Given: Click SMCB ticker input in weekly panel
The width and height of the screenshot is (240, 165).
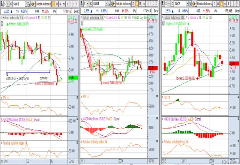Looking at the screenshot, I should click(x=99, y=4).
